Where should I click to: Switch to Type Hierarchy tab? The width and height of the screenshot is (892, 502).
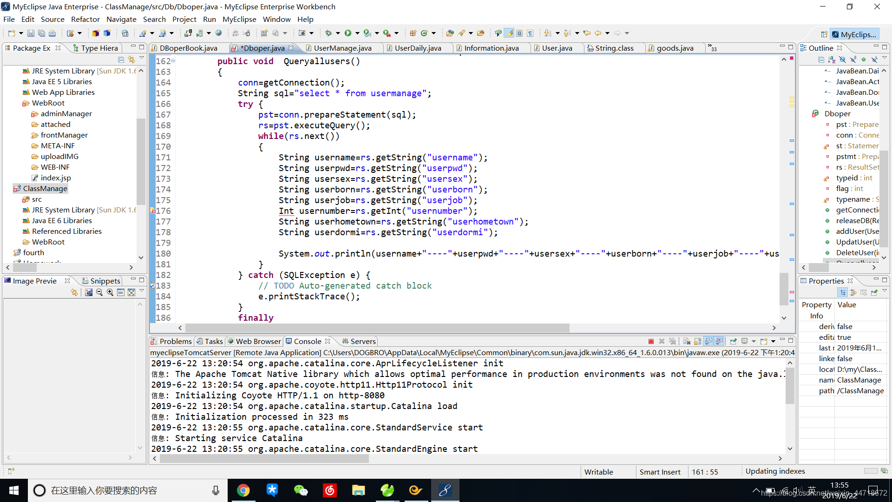tap(96, 48)
